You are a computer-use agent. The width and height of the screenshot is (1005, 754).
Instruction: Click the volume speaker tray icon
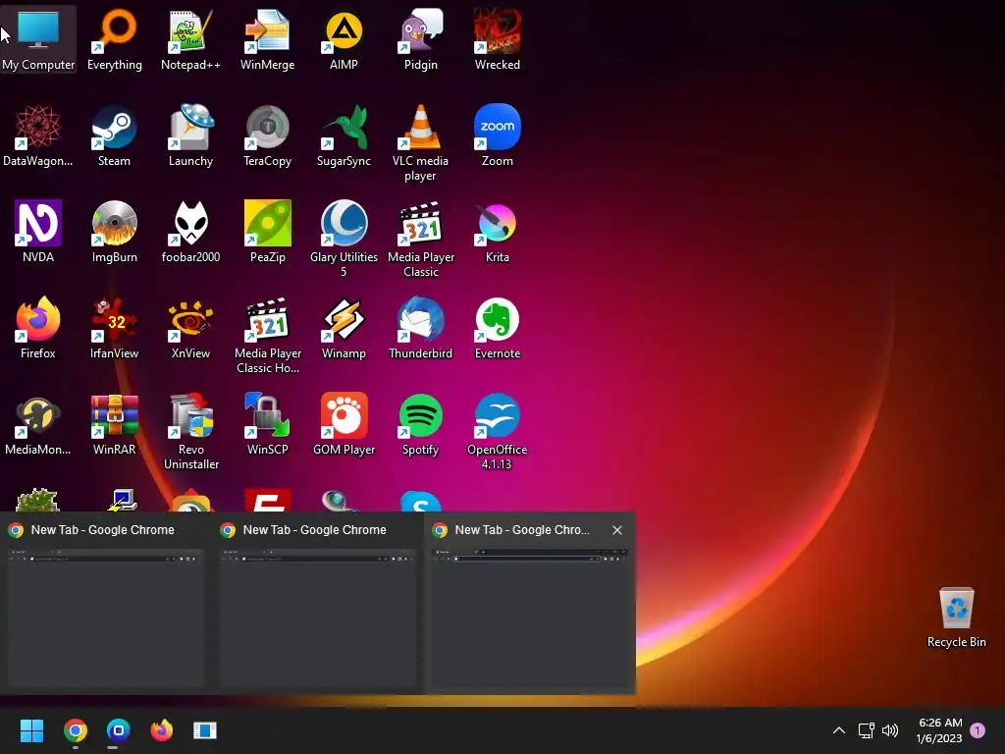click(x=889, y=730)
